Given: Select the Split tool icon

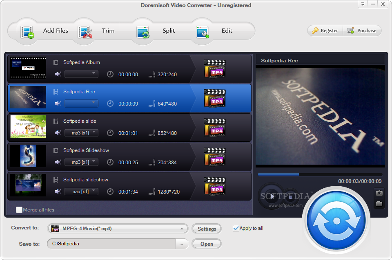Looking at the screenshot, I should 143,32.
